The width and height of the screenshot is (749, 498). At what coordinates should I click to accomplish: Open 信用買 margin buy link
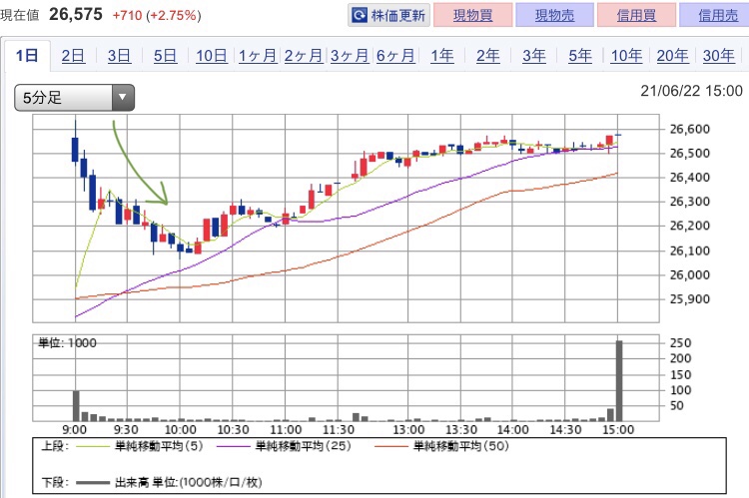pos(636,15)
